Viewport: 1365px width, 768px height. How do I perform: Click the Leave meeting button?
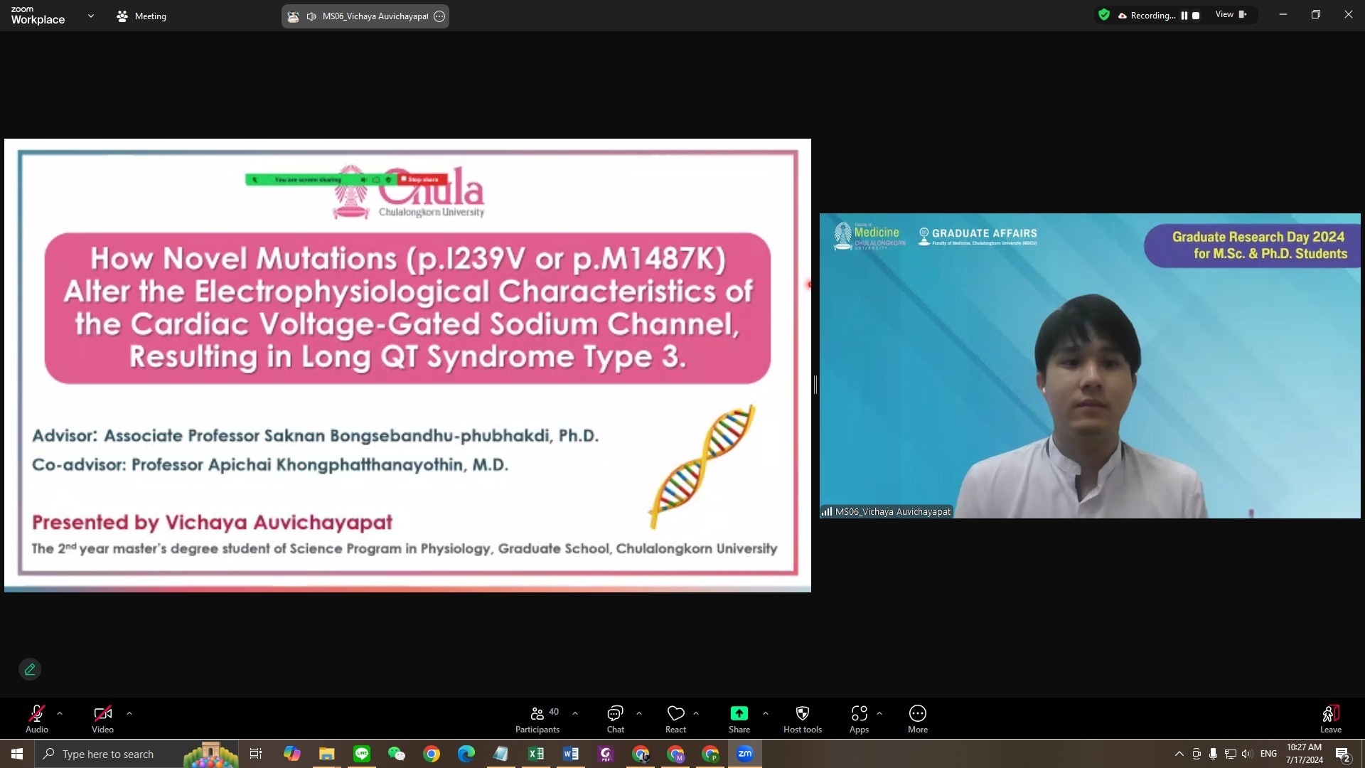(x=1330, y=718)
